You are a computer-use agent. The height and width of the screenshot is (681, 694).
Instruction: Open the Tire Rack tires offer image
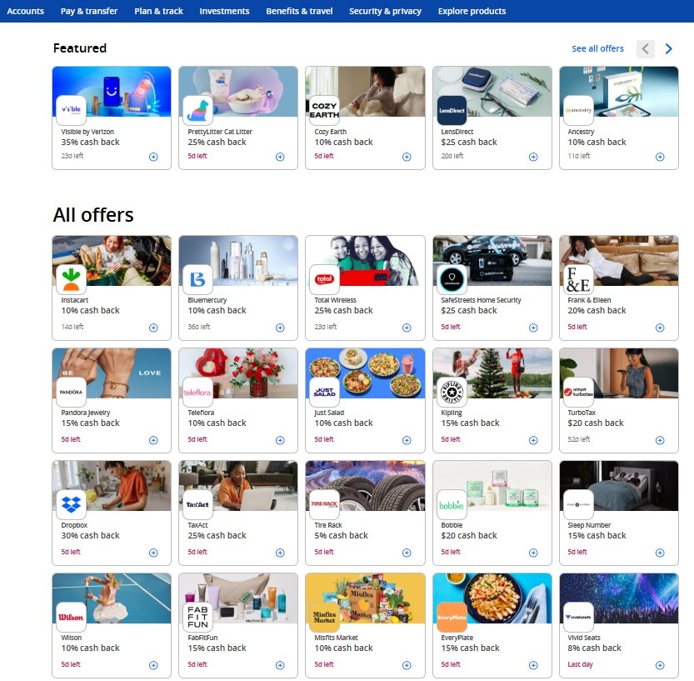[365, 486]
